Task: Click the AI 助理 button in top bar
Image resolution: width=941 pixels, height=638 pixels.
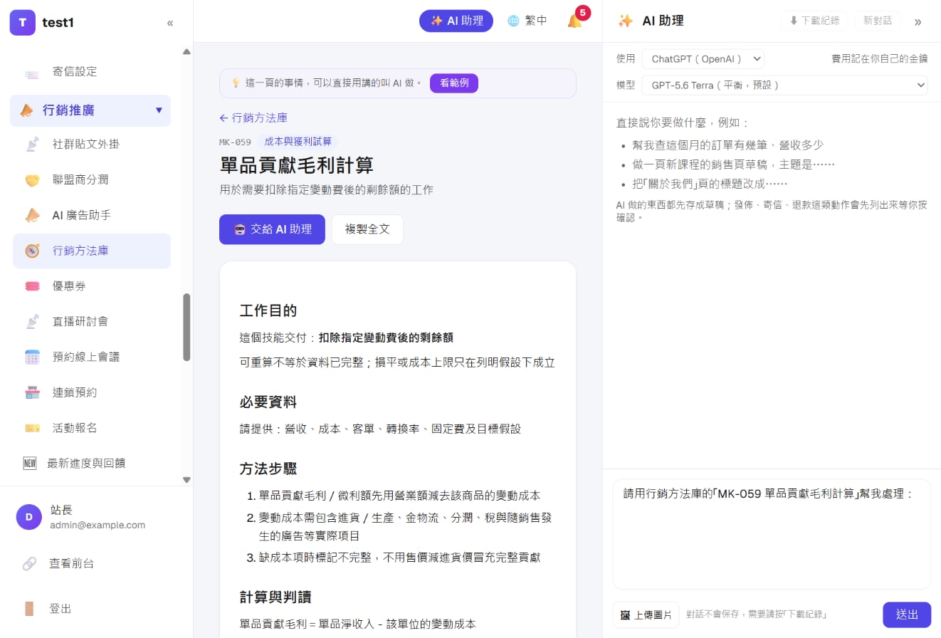Action: pyautogui.click(x=456, y=21)
